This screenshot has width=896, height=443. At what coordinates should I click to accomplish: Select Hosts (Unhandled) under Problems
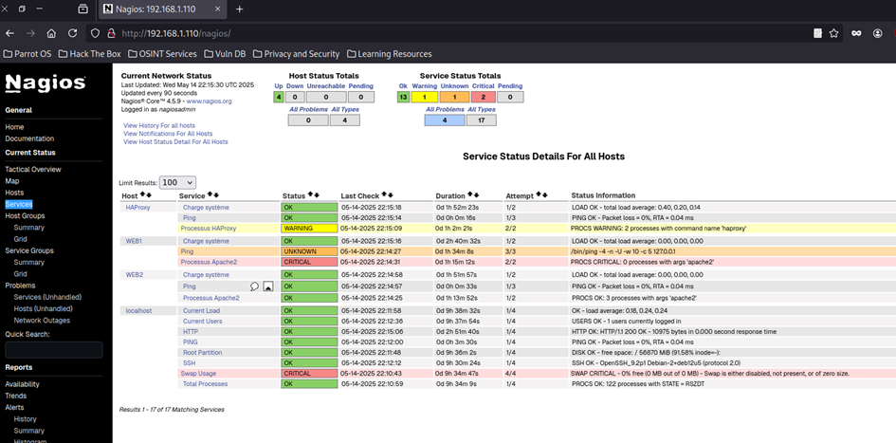(x=43, y=308)
